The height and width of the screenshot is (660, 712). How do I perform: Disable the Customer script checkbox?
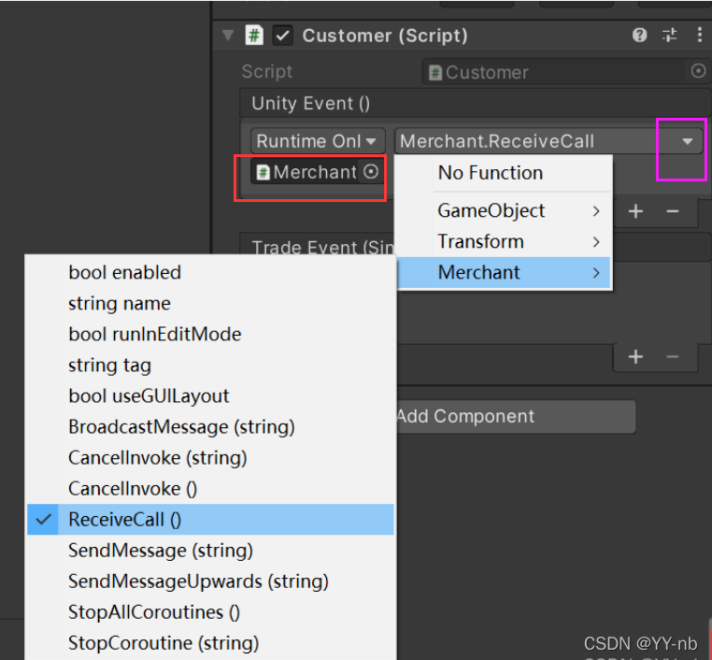283,36
